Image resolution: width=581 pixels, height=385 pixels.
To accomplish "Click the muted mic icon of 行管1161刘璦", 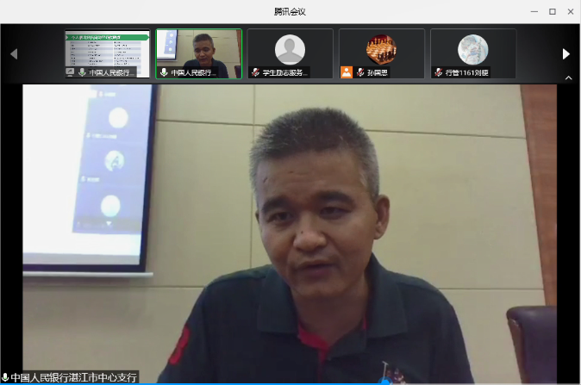I will pyautogui.click(x=439, y=73).
